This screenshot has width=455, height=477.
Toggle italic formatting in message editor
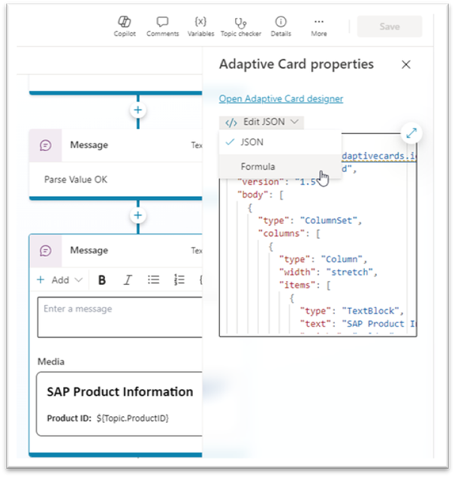128,280
